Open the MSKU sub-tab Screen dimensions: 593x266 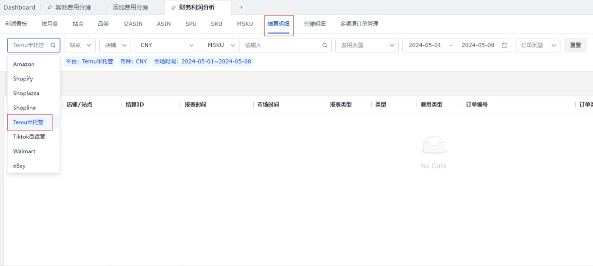click(x=245, y=24)
